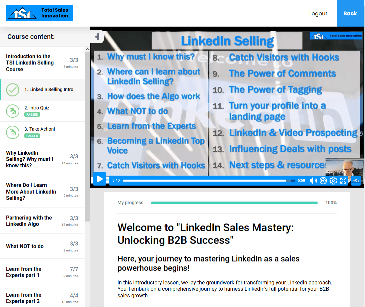Click the 4/4 lesson count
365x307 pixels.
74,295
